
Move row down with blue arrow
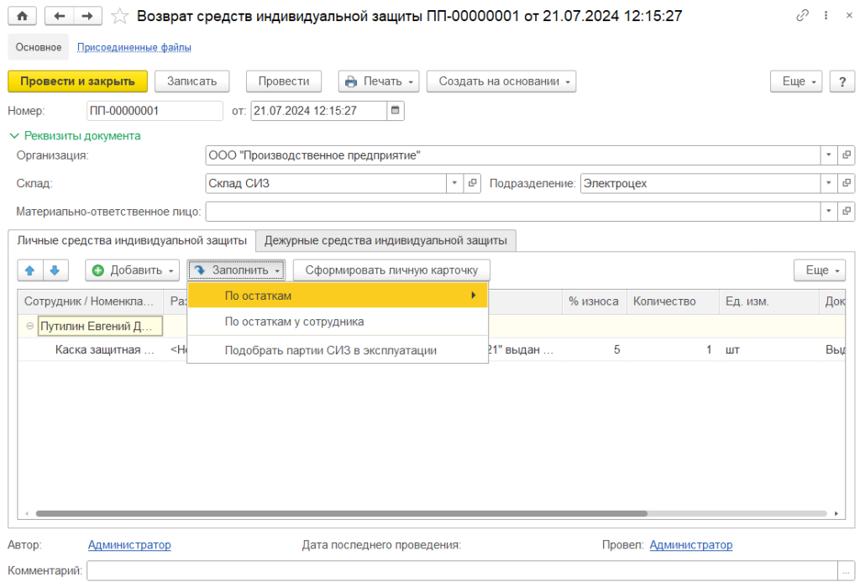(x=54, y=270)
